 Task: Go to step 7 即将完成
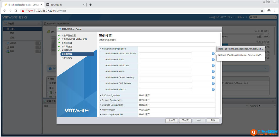coord(67,58)
